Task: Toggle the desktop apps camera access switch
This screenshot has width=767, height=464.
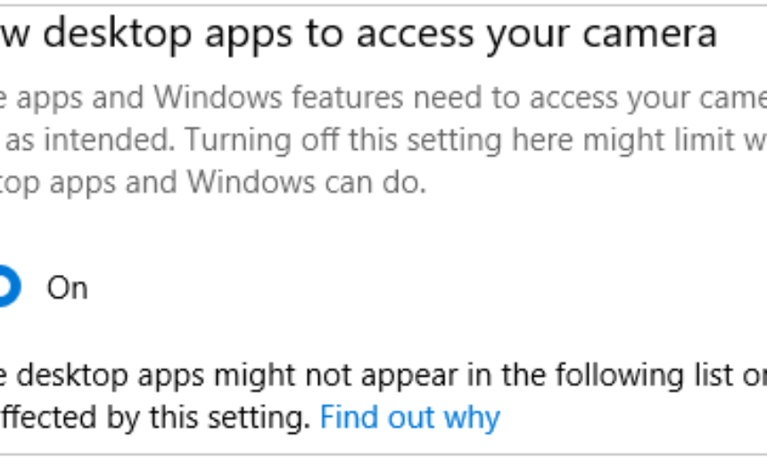Action: 7,287
